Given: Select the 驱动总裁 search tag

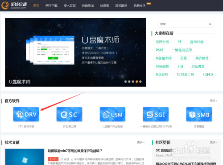Looking at the screenshot, I should [x=197, y=42].
